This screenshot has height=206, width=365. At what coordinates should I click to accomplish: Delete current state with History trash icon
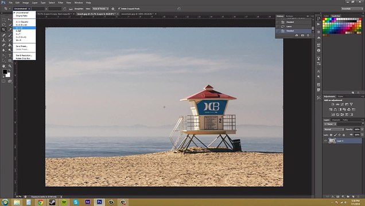coord(308,35)
